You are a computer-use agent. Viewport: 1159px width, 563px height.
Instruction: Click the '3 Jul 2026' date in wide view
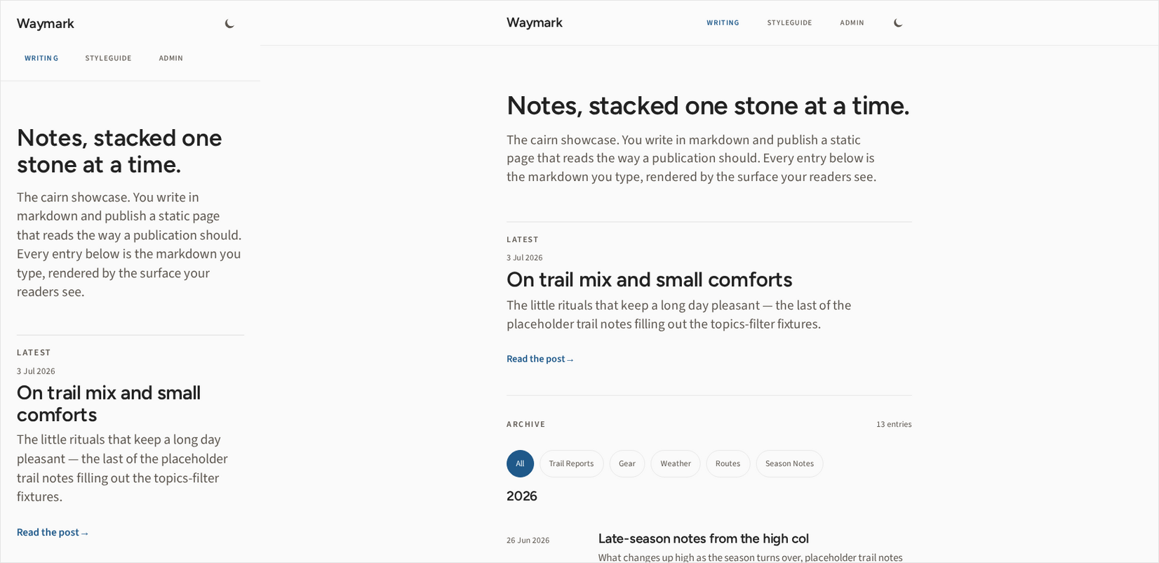(524, 258)
